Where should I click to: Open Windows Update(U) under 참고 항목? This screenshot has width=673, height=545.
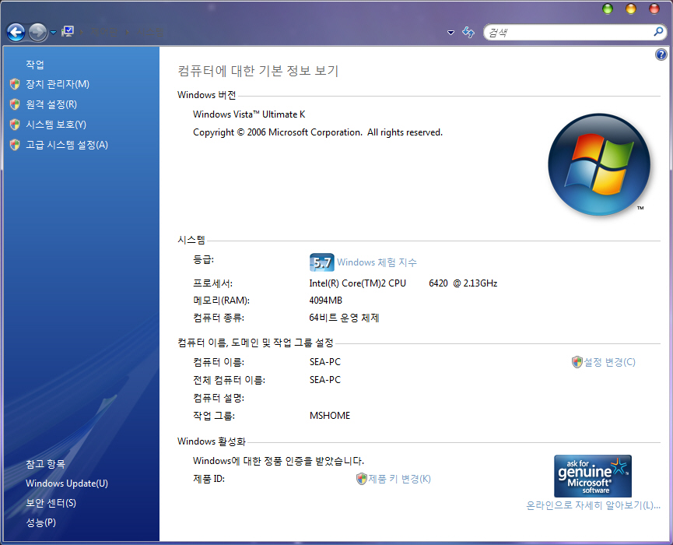tap(67, 483)
